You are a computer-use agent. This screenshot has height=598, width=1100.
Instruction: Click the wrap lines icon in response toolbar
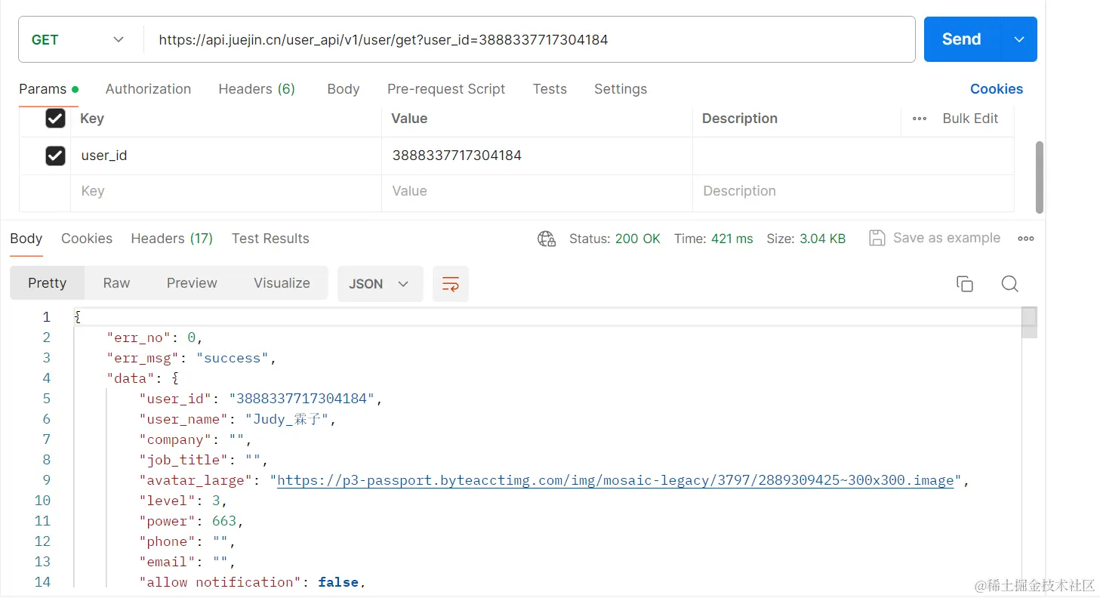[x=451, y=284]
